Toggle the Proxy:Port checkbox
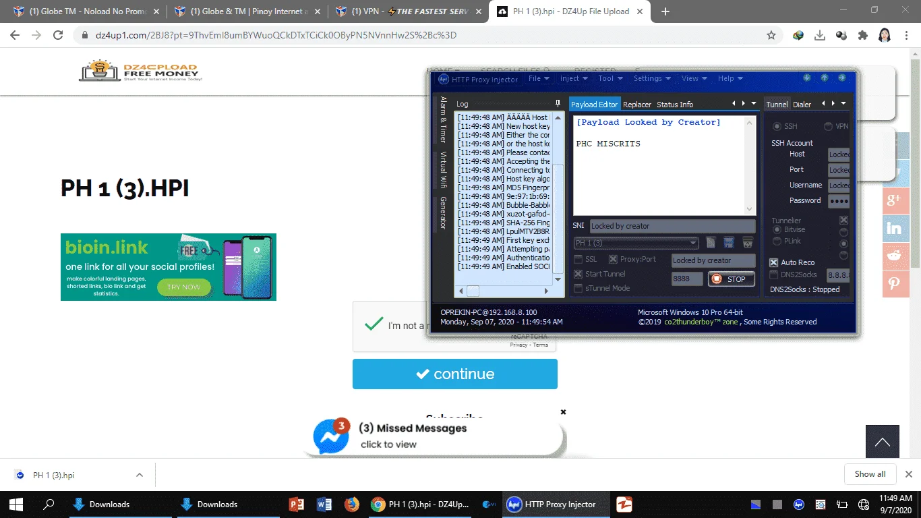This screenshot has width=921, height=518. [x=613, y=259]
